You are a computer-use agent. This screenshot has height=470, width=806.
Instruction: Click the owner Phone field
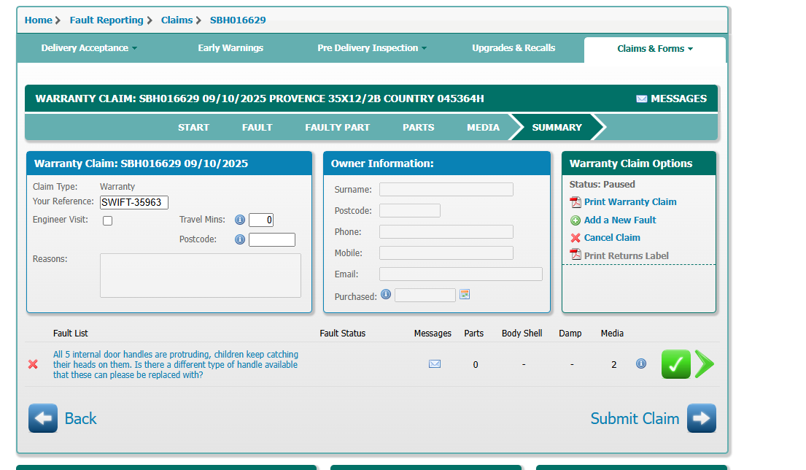tap(446, 232)
